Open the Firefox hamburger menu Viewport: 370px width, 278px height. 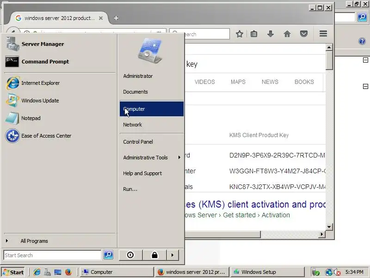point(323,34)
